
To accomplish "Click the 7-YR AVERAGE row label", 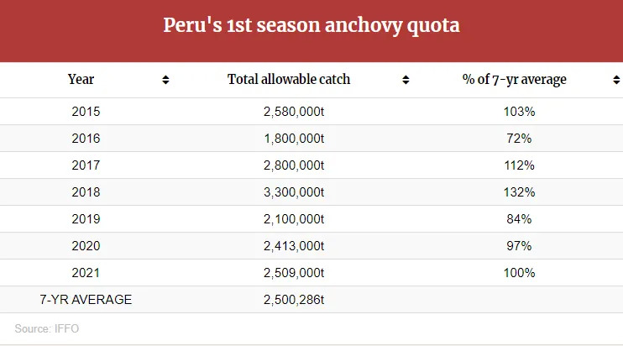I will 86,299.
